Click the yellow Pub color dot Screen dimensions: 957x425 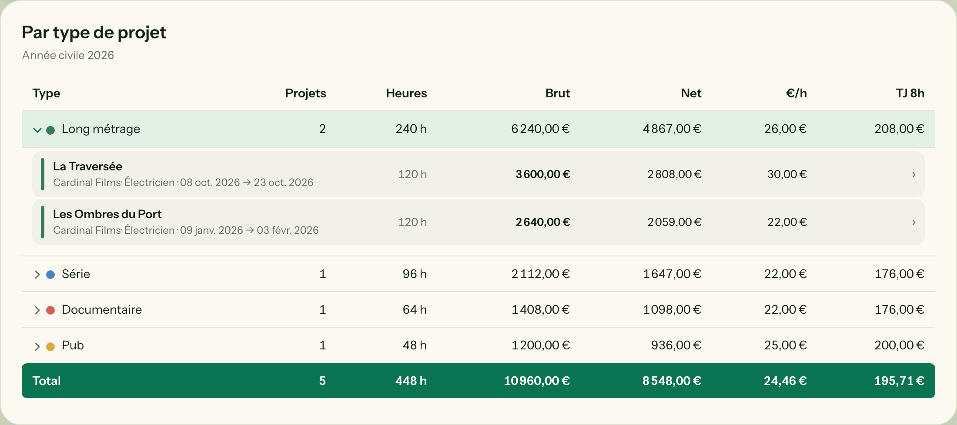(50, 346)
